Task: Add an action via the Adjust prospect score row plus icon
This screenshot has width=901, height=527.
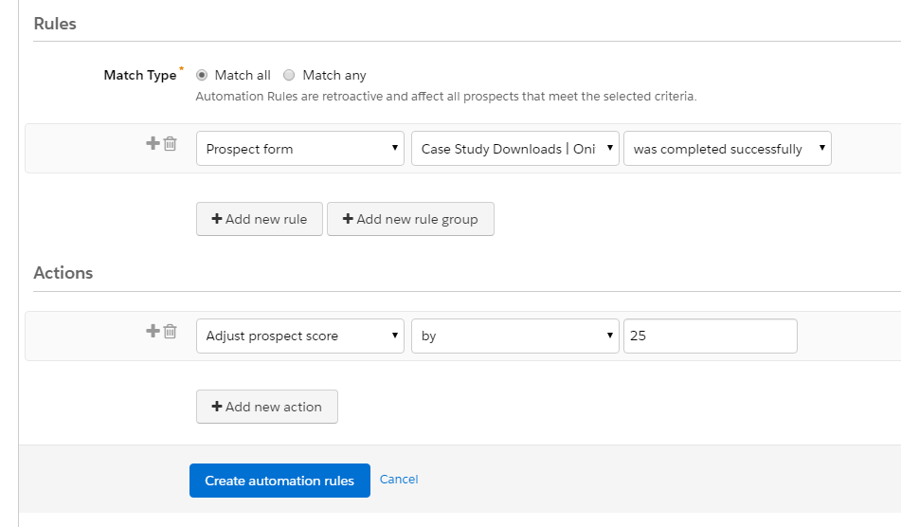Action: (x=153, y=331)
